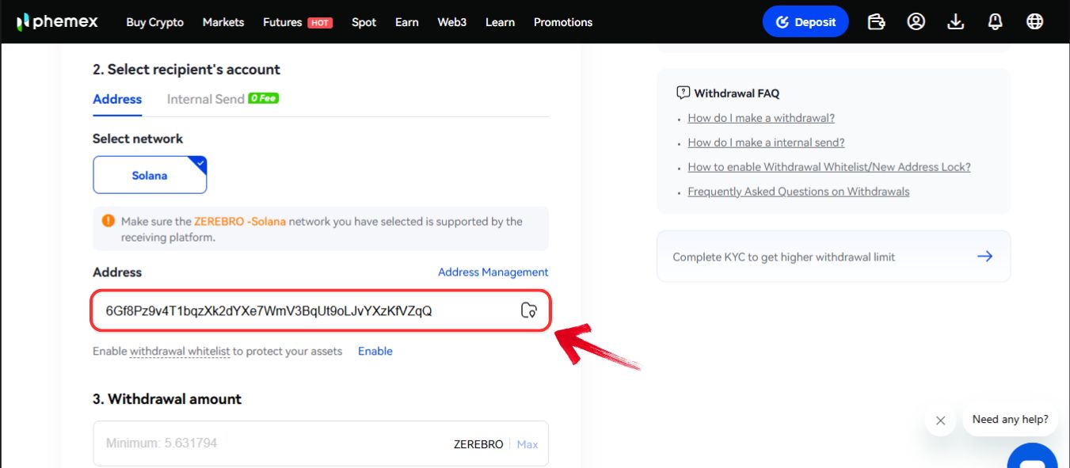1070x468 pixels.
Task: Click the withdrawal whitelist dotted link
Action: tap(180, 351)
